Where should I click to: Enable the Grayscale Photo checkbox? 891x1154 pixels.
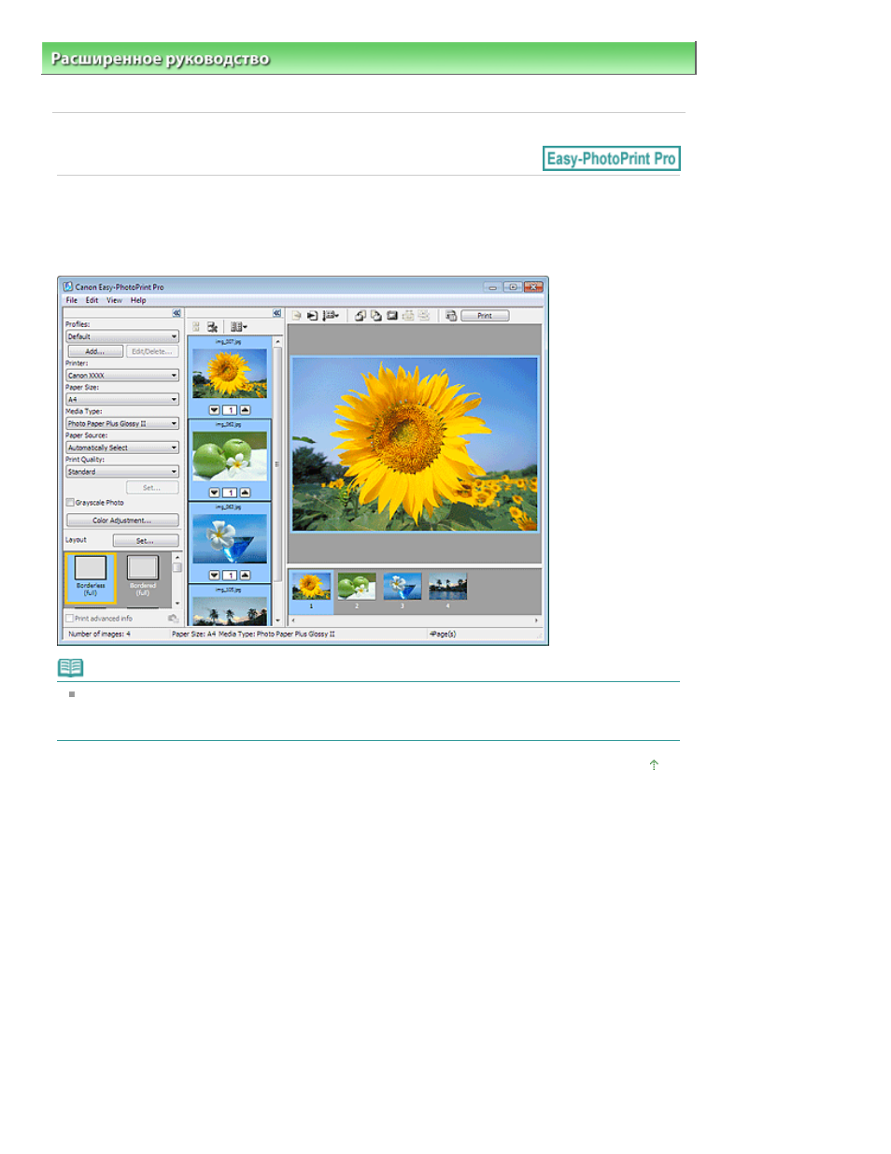70,503
